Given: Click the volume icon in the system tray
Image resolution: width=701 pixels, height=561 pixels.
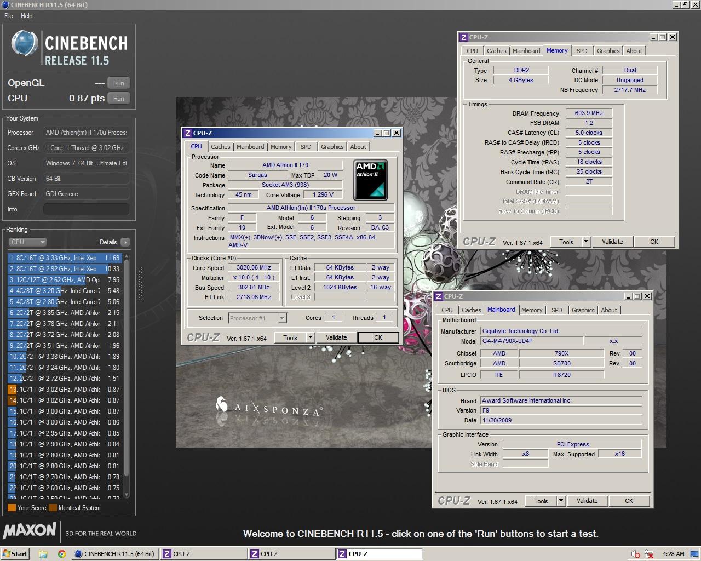Looking at the screenshot, I should [x=636, y=554].
